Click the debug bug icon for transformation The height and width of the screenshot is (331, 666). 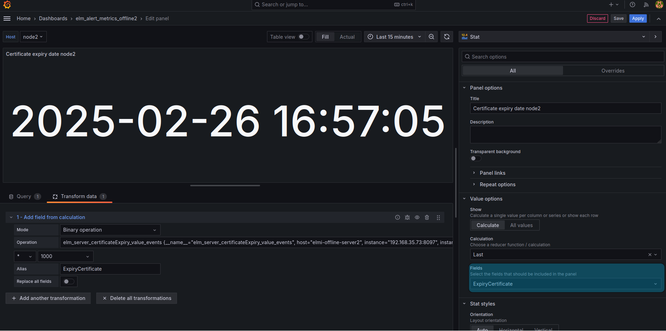click(x=407, y=217)
